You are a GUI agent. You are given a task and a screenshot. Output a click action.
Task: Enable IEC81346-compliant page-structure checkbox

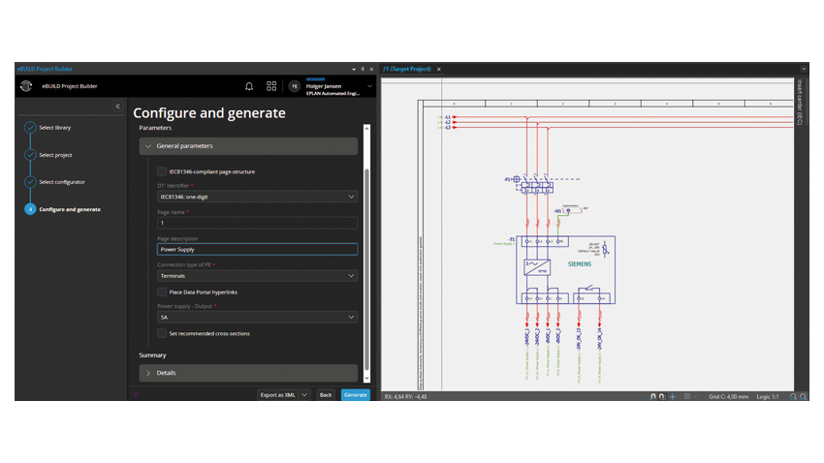tap(162, 171)
